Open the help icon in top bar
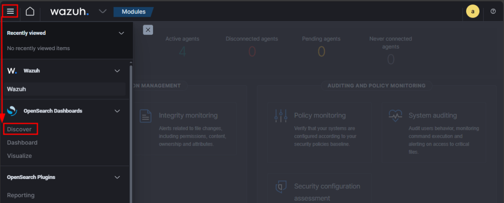The height and width of the screenshot is (203, 504). click(493, 11)
